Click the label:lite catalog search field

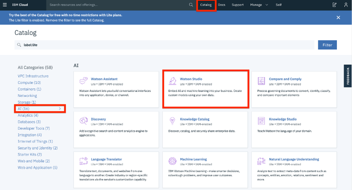pyautogui.click(x=165, y=45)
